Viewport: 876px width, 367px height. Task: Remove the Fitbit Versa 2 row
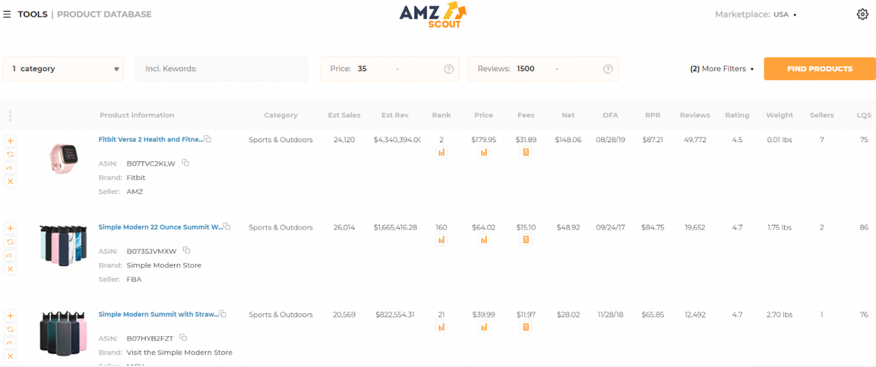coord(10,181)
